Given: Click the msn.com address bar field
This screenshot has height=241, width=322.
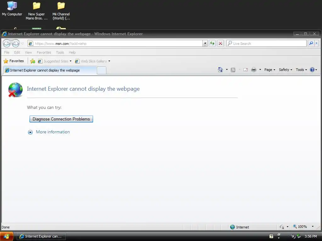Looking at the screenshot, I should click(115, 43).
